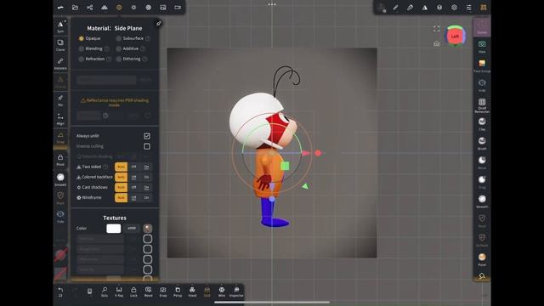Set Cast shadows to Off
544x306 pixels.
134,187
